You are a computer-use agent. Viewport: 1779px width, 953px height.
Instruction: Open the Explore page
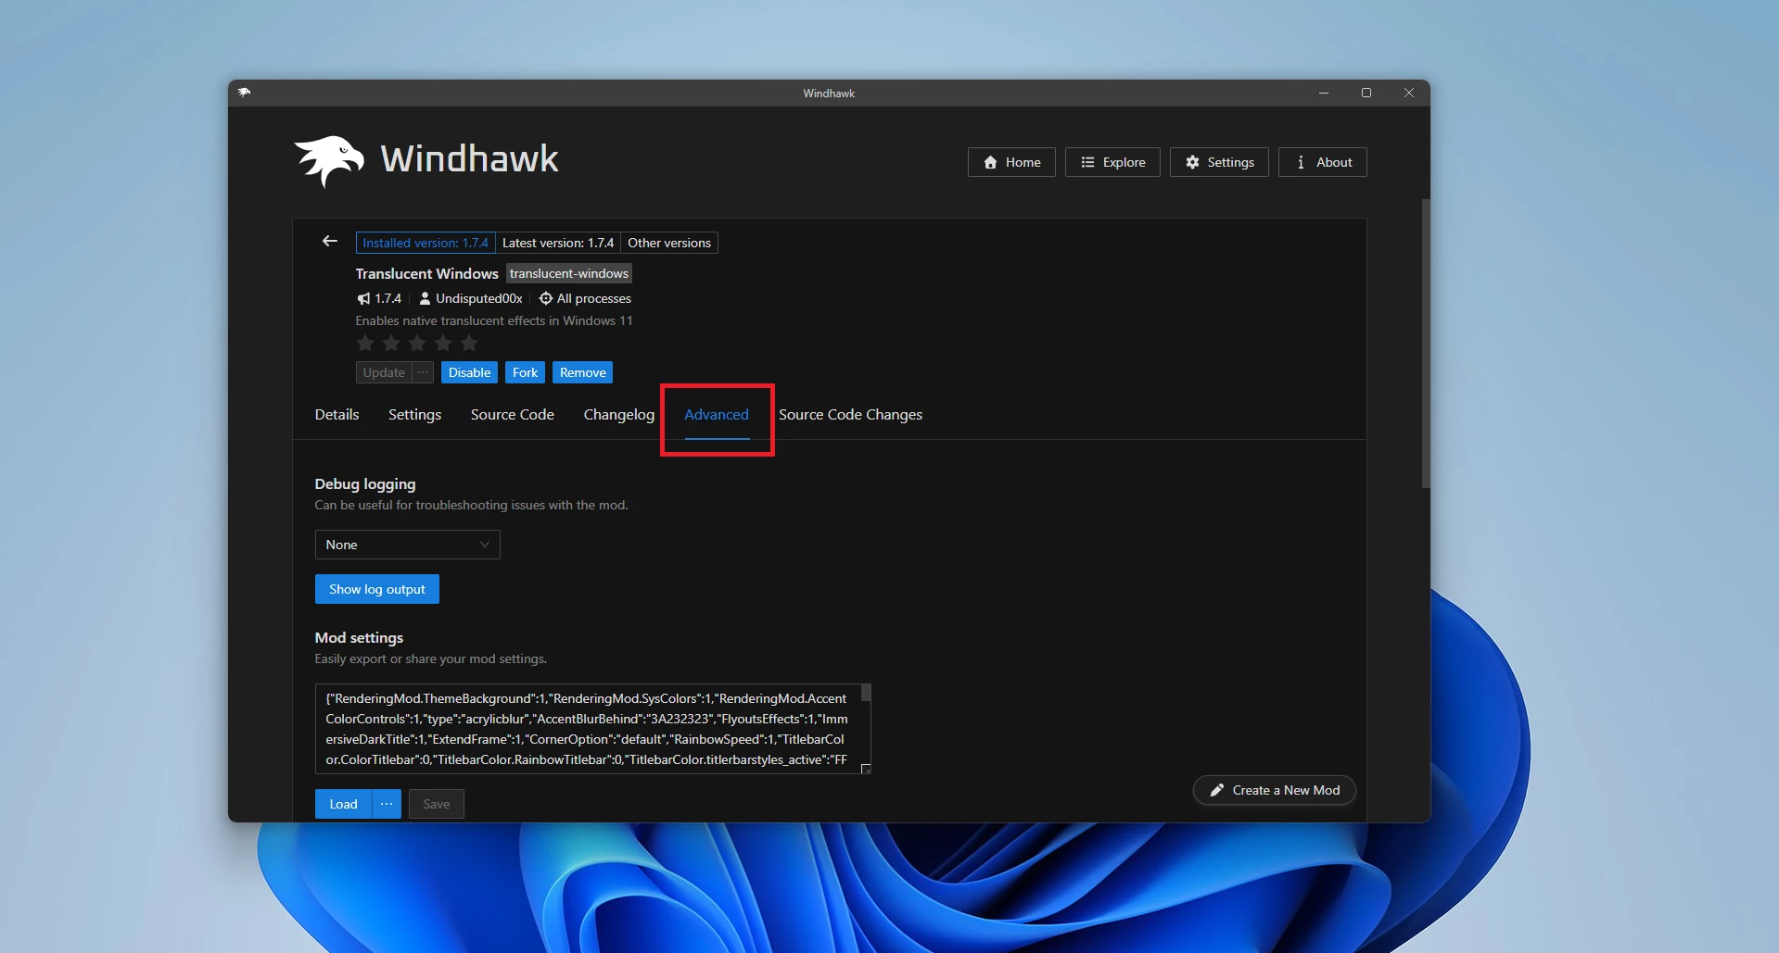[1112, 162]
